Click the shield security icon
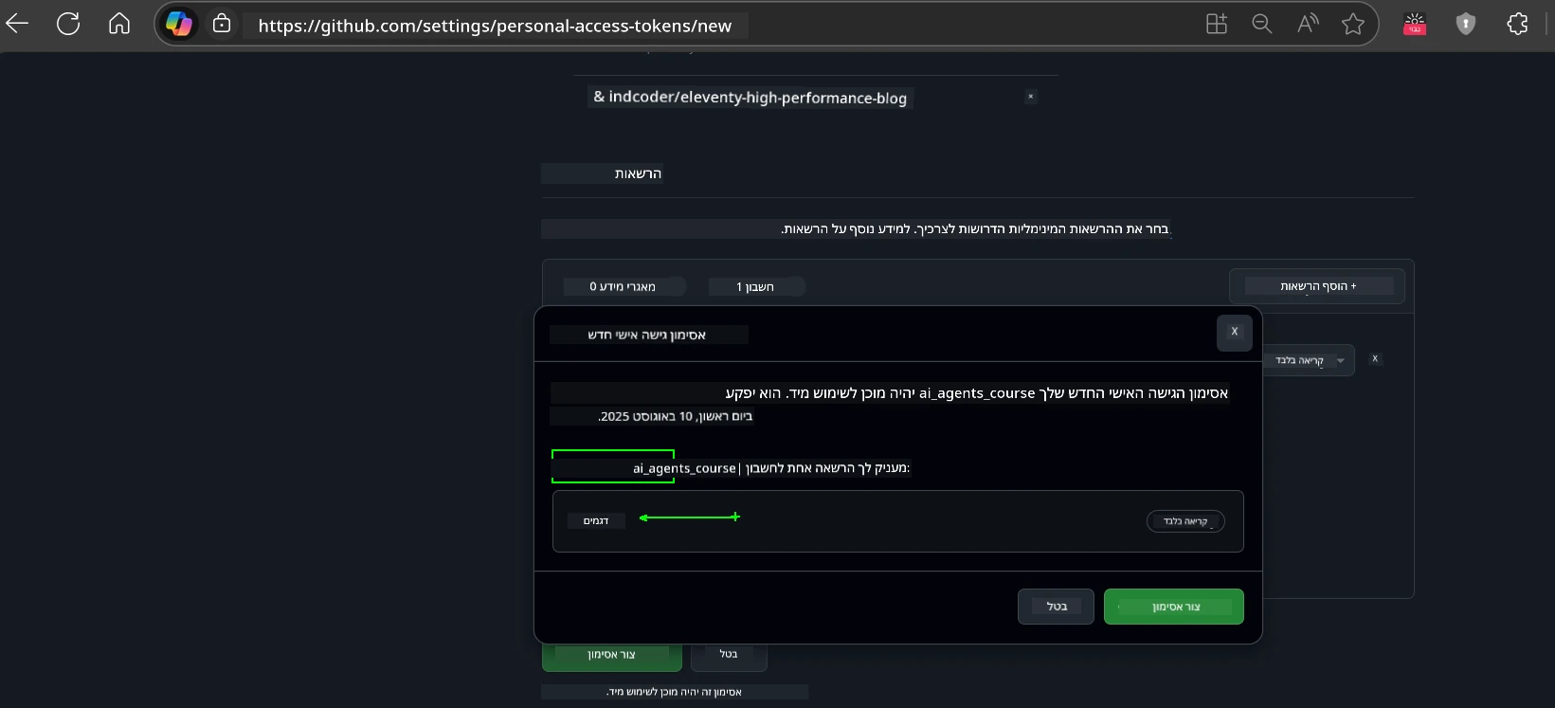1555x708 pixels. (1466, 25)
